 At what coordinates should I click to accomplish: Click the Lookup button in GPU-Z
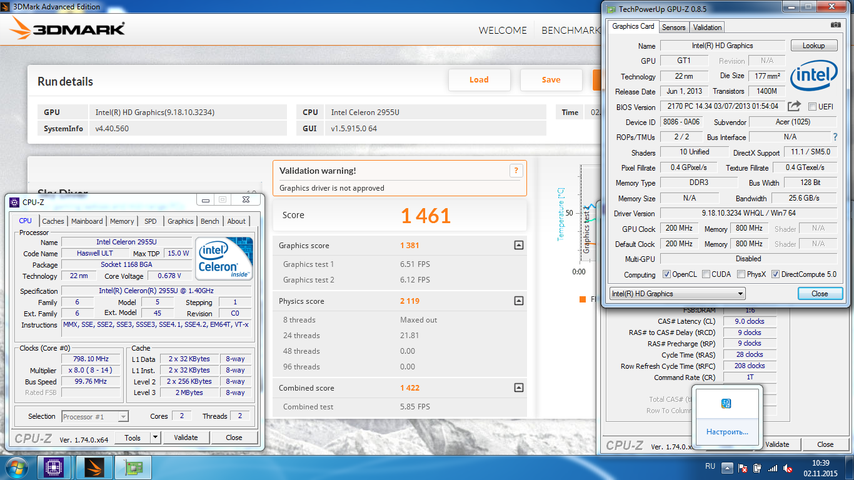click(813, 46)
